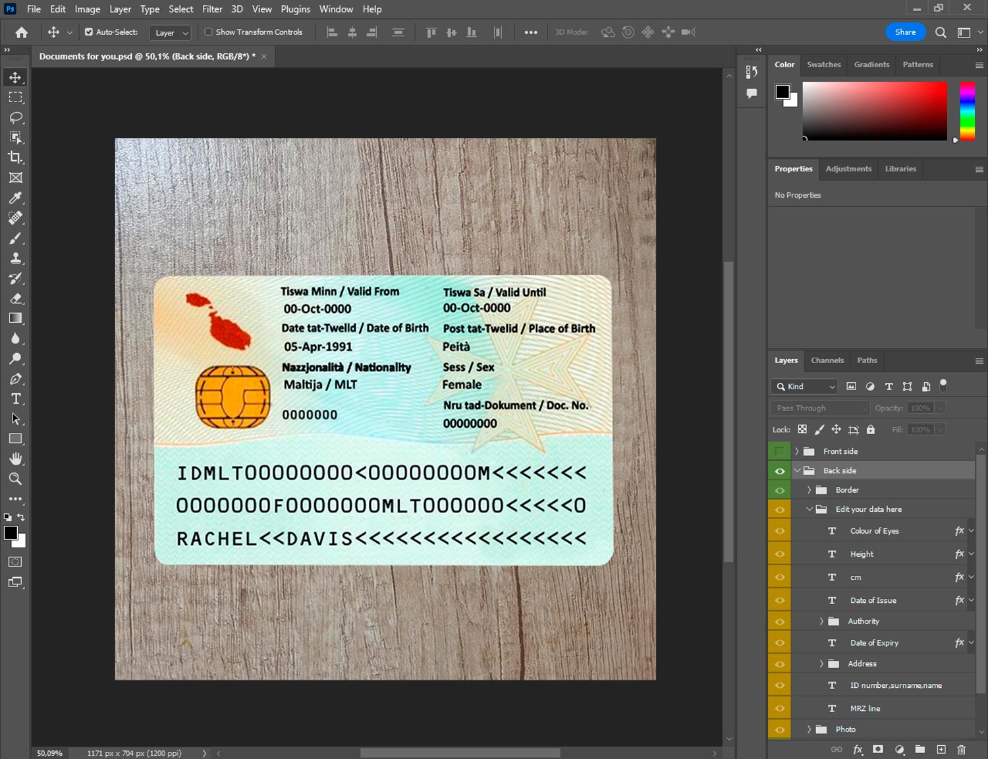Open the Kind filter dropdown
The width and height of the screenshot is (988, 759).
(x=805, y=387)
